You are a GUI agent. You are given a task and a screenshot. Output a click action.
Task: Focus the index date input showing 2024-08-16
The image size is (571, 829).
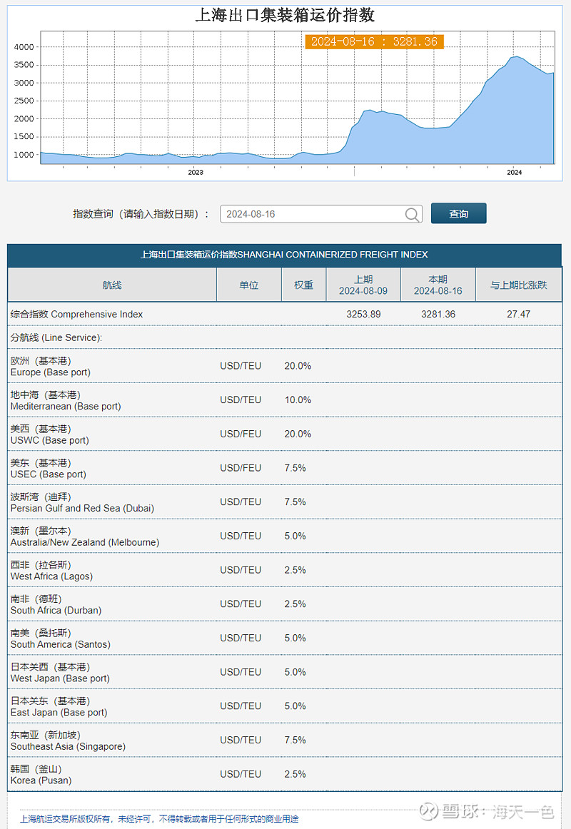[x=313, y=214]
